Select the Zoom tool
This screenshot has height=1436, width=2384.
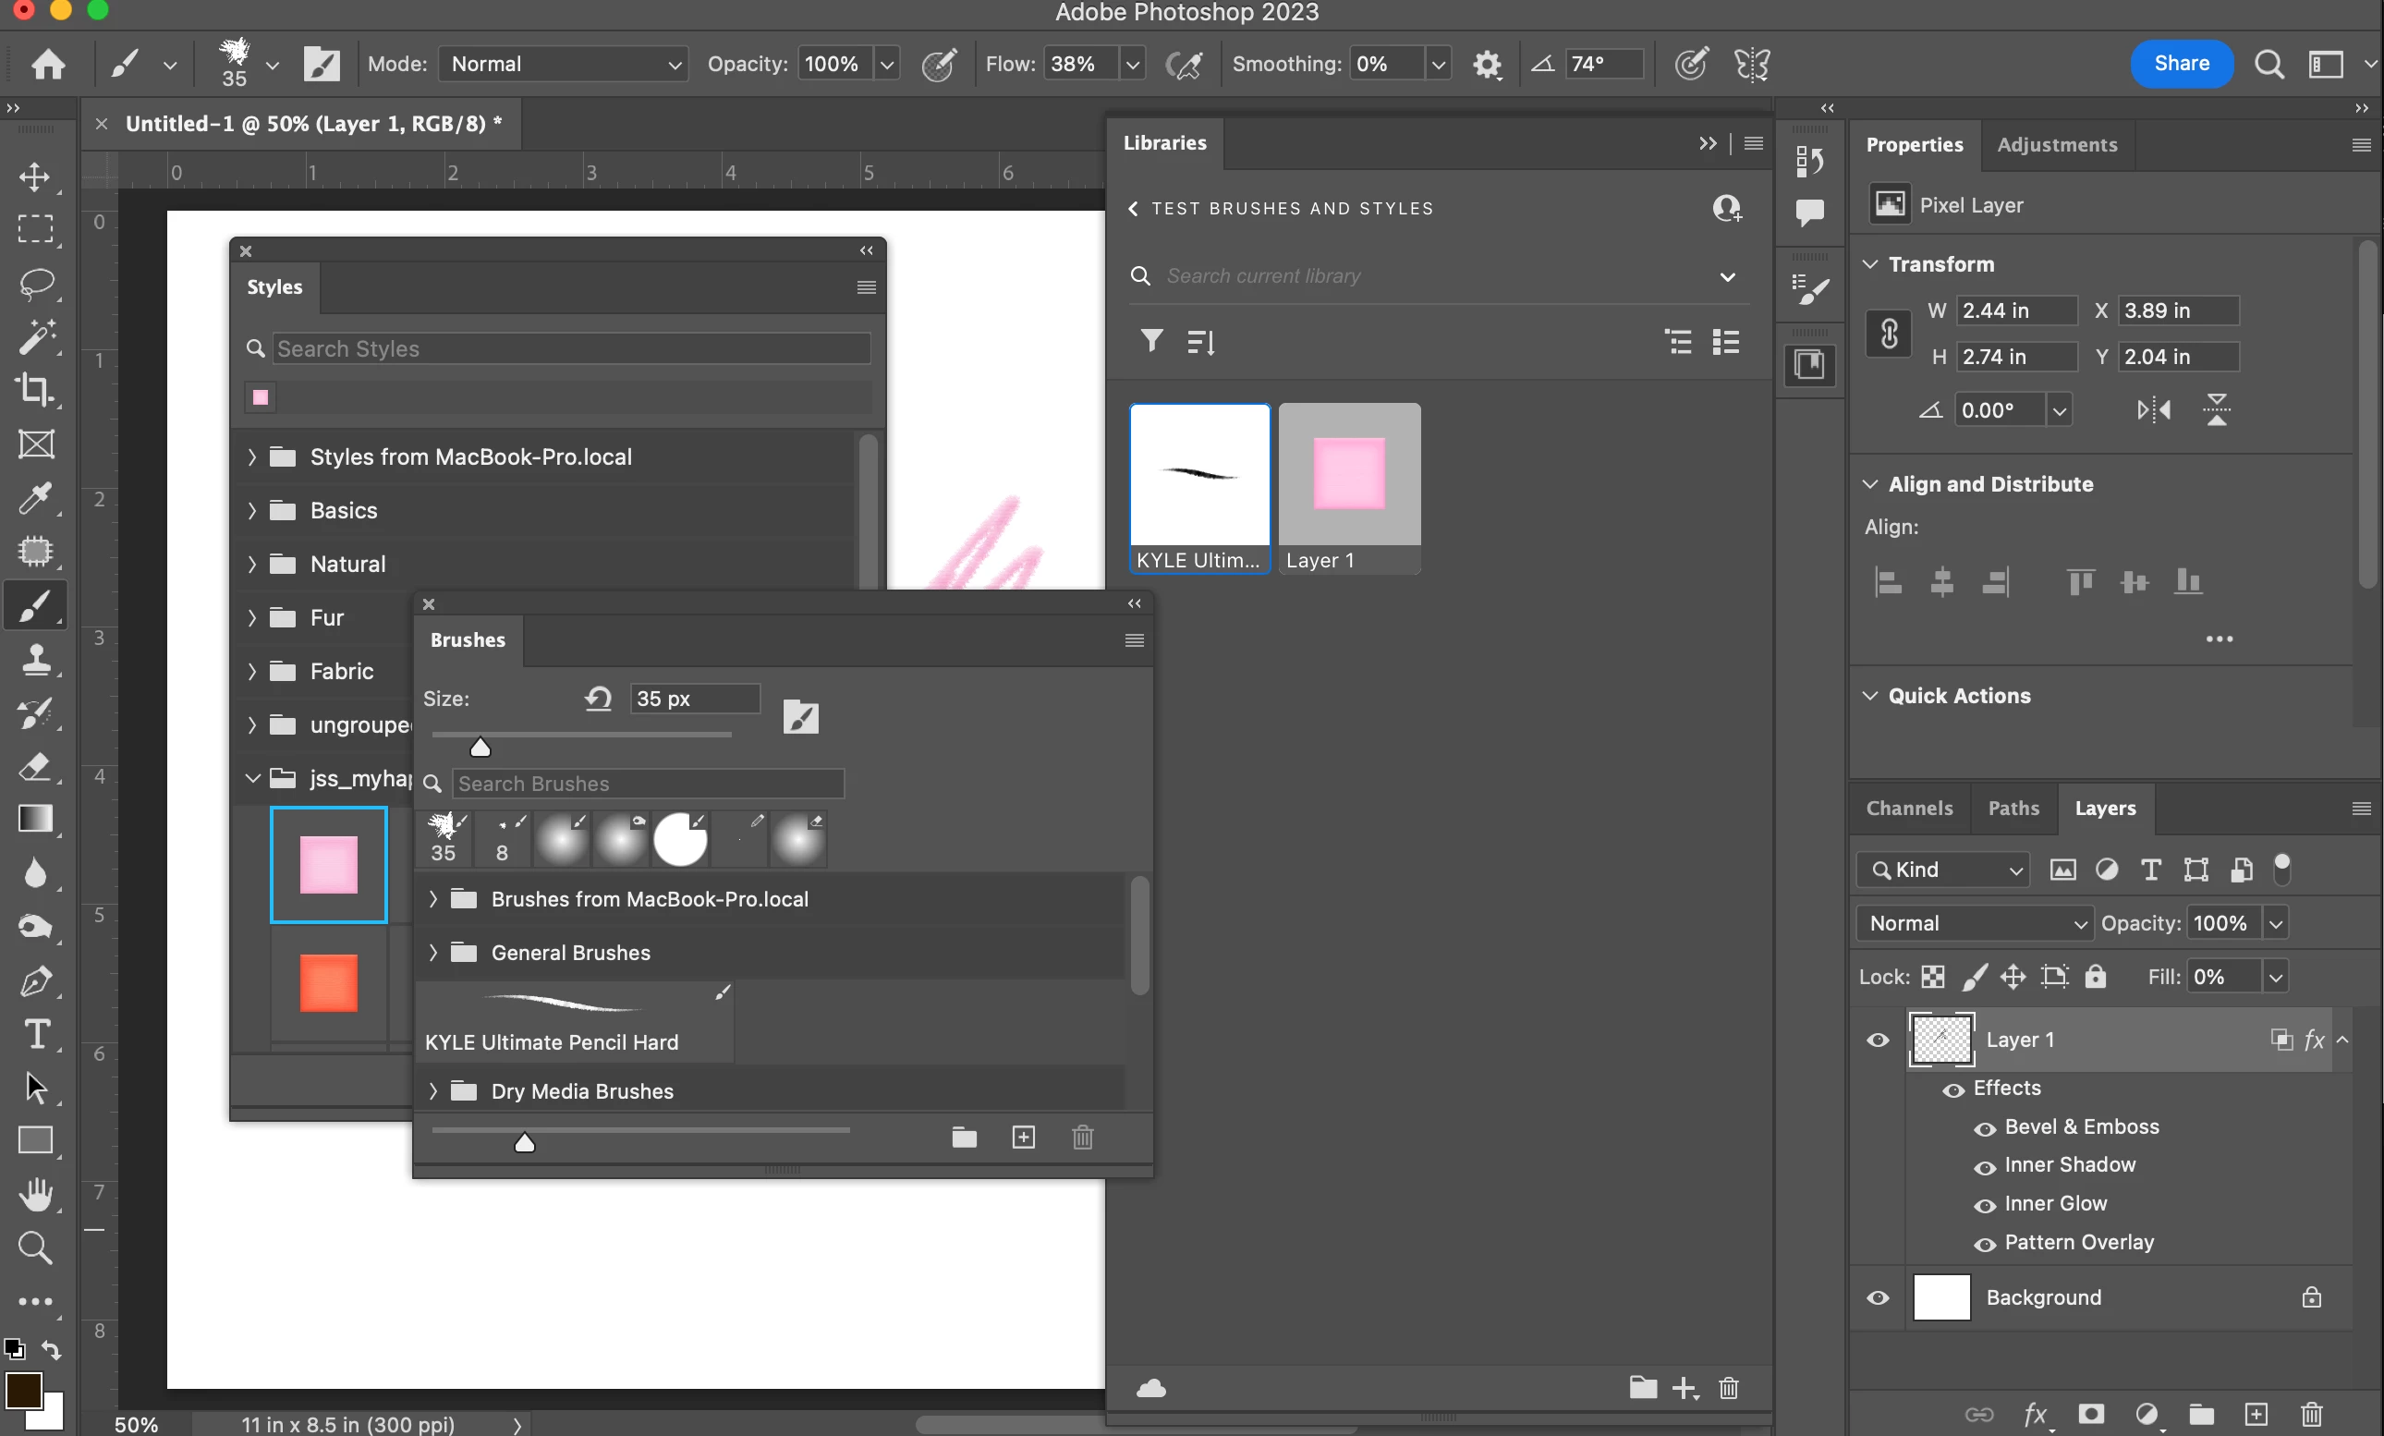click(36, 1247)
